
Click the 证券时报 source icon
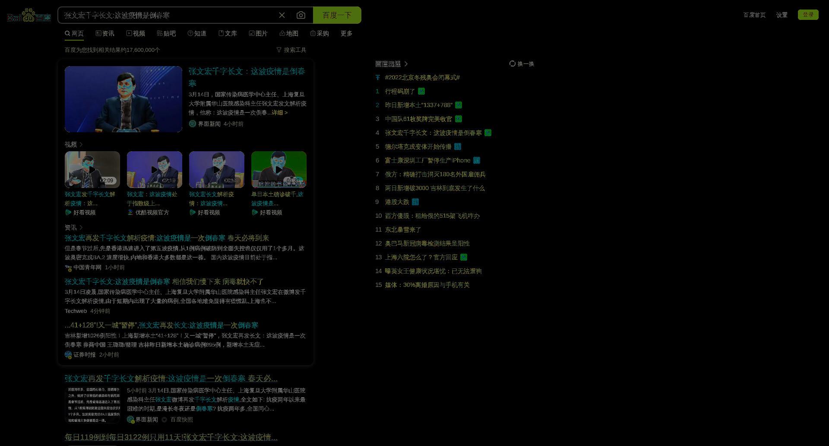[68, 354]
